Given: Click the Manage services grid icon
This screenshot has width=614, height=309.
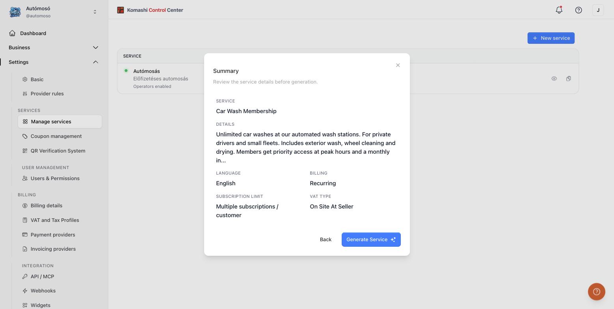Looking at the screenshot, I should (x=25, y=121).
